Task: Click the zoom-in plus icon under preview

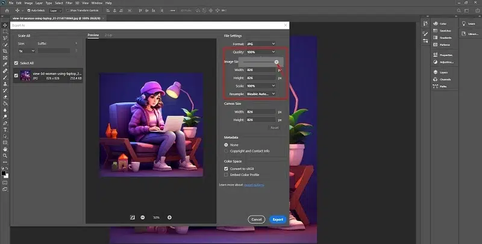Action: pos(169,217)
